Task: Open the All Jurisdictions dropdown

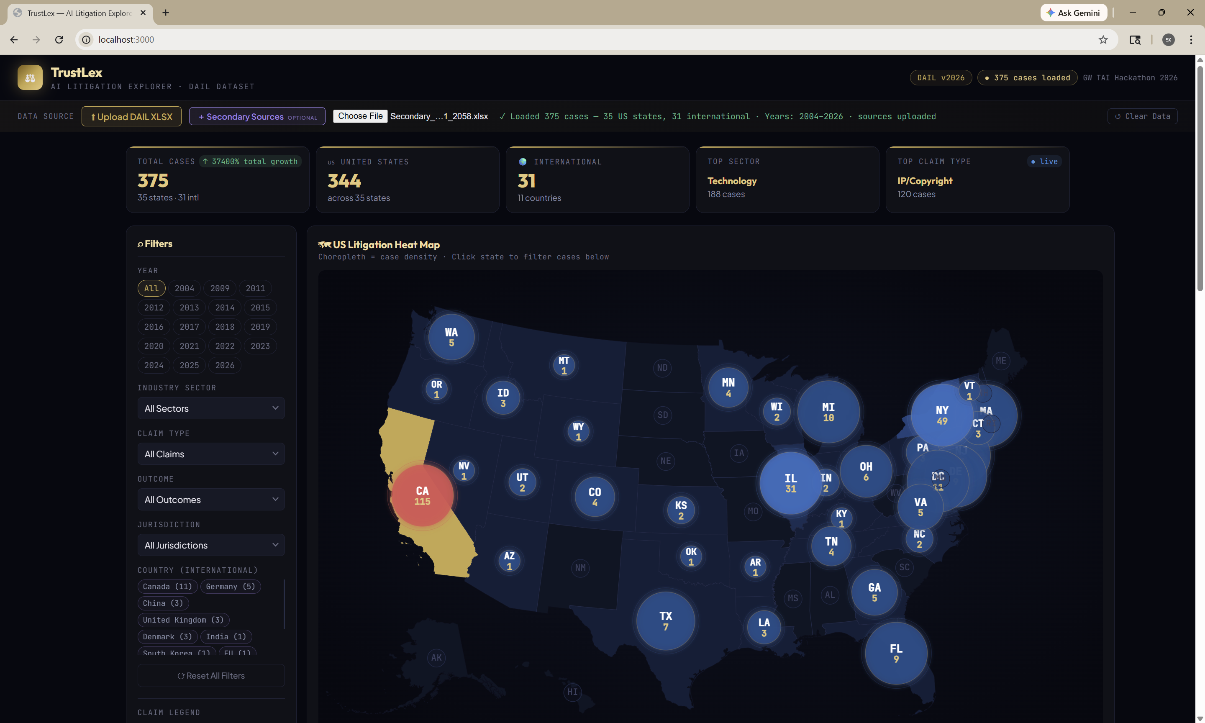Action: point(211,545)
